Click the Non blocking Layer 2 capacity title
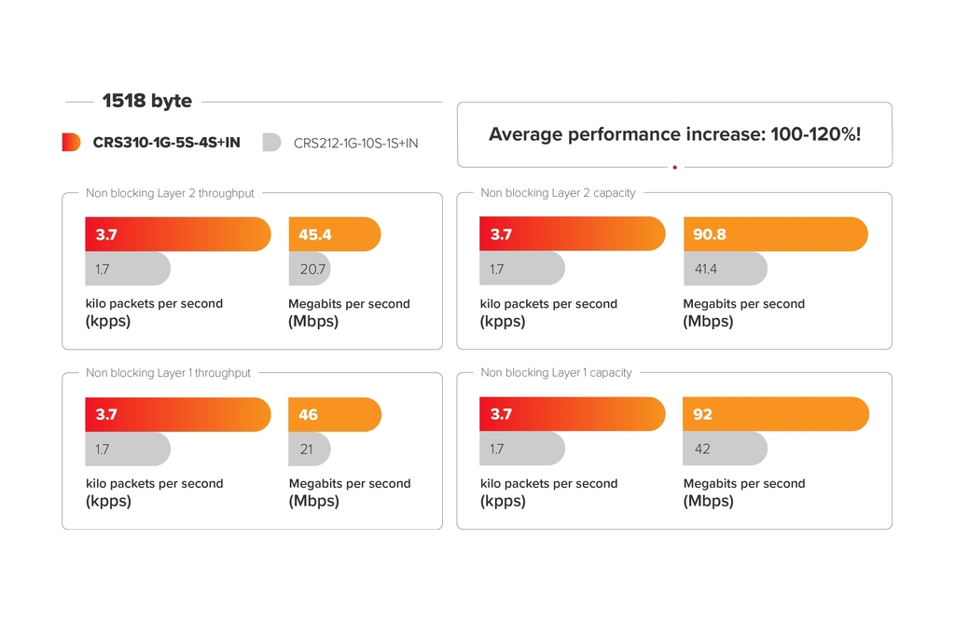This screenshot has height=623, width=955. click(x=558, y=193)
